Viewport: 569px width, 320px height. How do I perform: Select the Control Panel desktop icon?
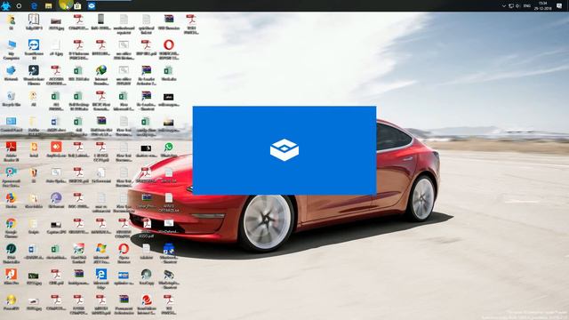click(x=12, y=124)
